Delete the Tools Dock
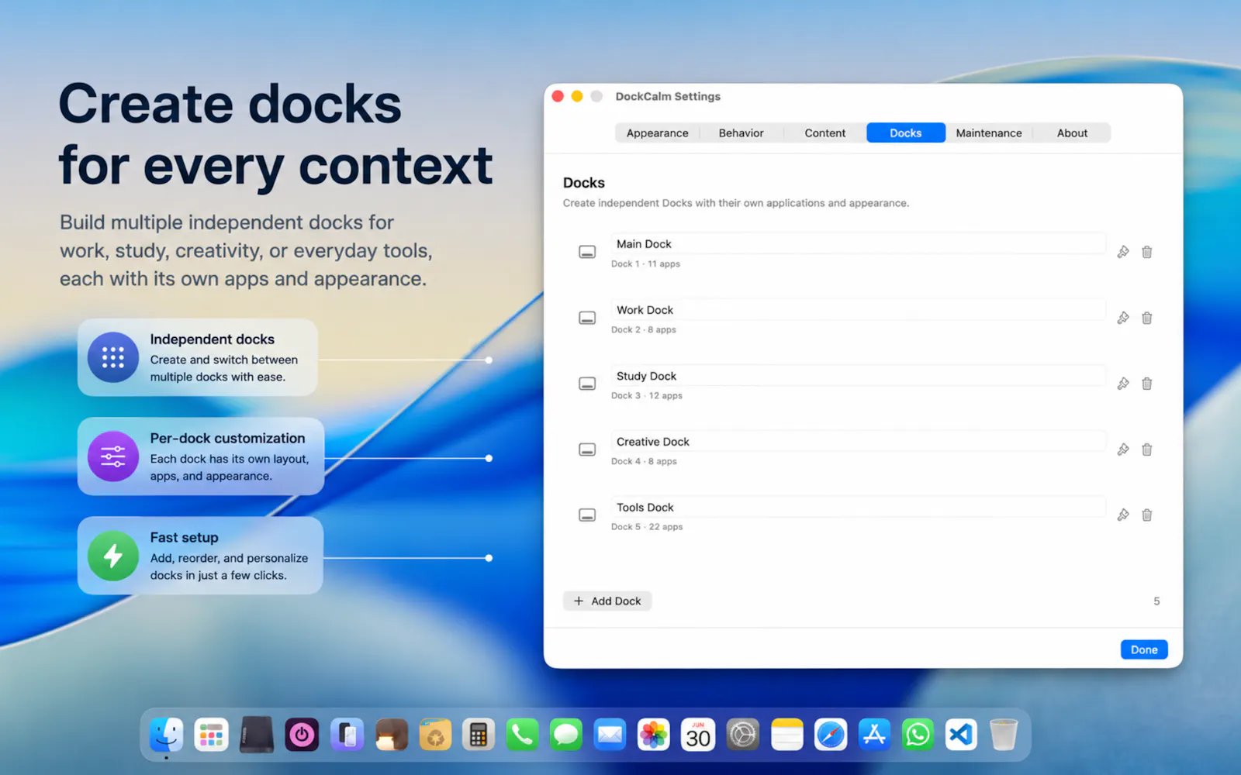This screenshot has width=1241, height=775. point(1146,515)
